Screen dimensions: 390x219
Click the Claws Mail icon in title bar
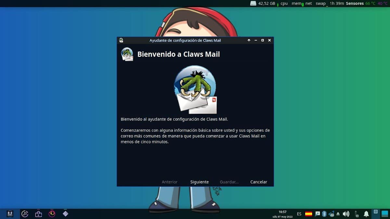(121, 40)
